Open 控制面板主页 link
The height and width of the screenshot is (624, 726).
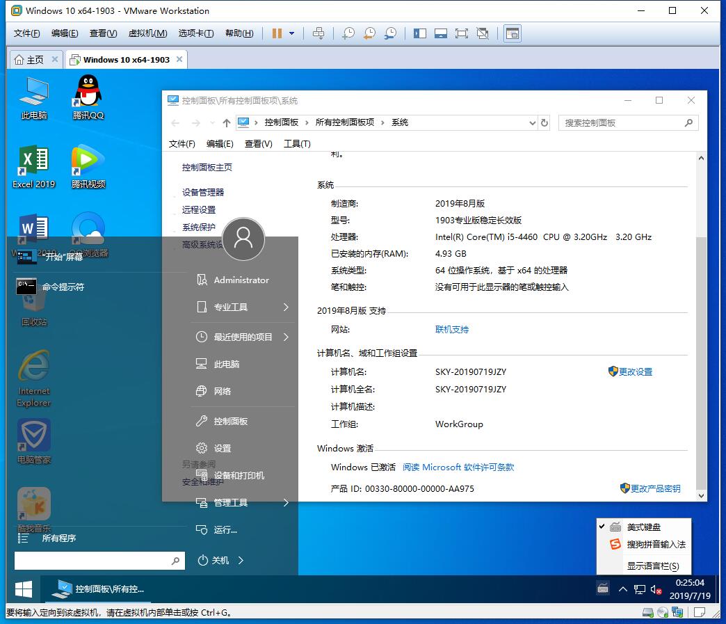(x=207, y=167)
